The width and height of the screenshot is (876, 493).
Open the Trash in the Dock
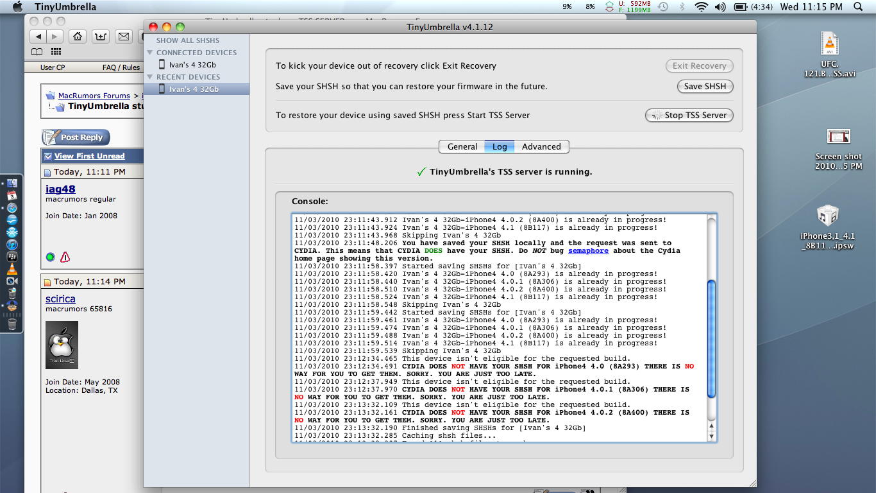[12, 324]
